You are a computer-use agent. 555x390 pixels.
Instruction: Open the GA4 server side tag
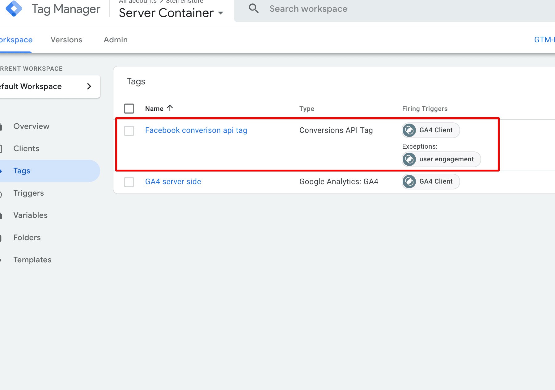(173, 181)
